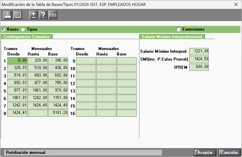Click the list/report icon in toolbar

pos(18,15)
